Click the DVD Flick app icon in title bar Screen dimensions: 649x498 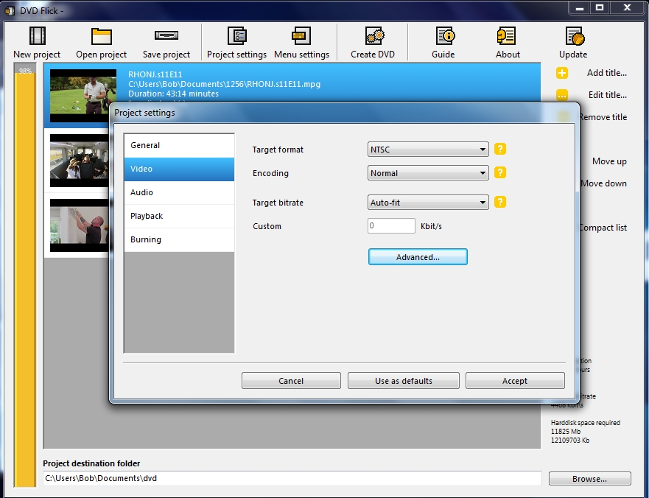[10, 10]
